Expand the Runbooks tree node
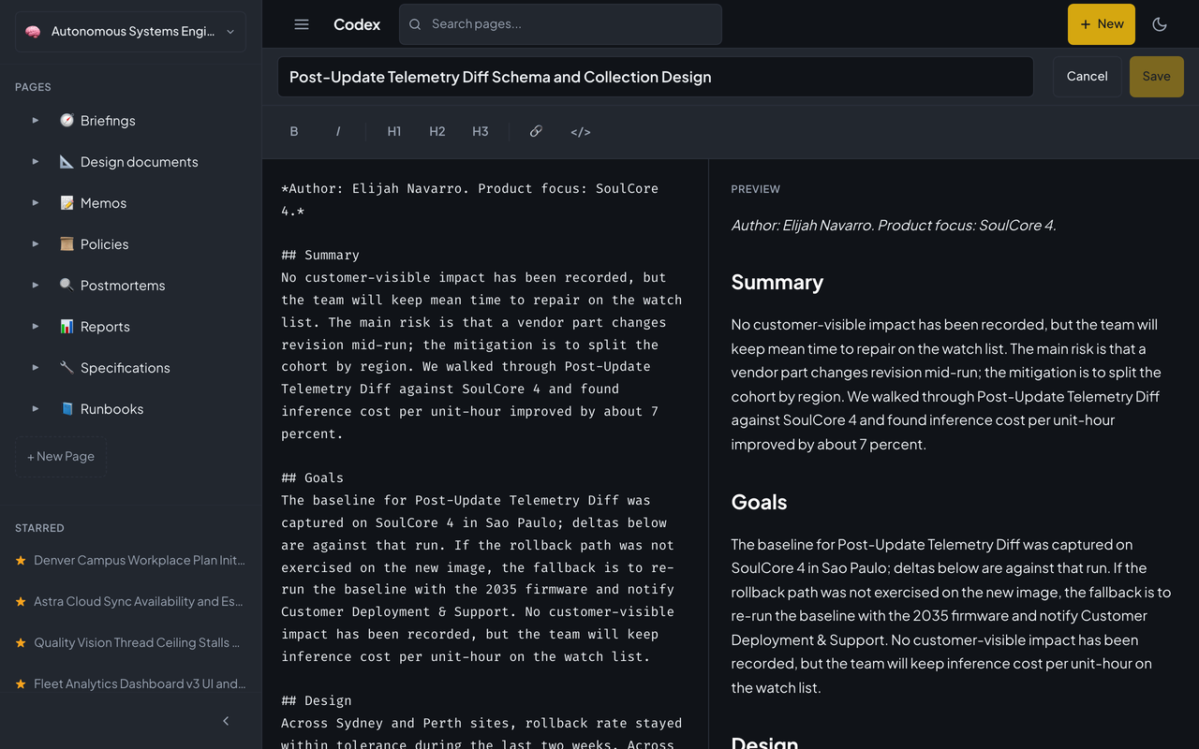 [36, 409]
